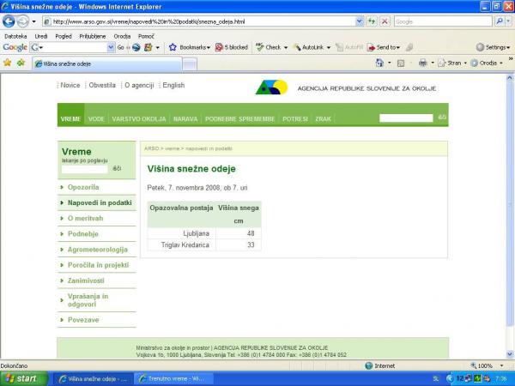Open the Stran page dropdown
This screenshot has width=515, height=386.
click(x=453, y=63)
